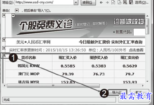
Task: Click the 转到(G) go button
Action: (x=88, y=3)
